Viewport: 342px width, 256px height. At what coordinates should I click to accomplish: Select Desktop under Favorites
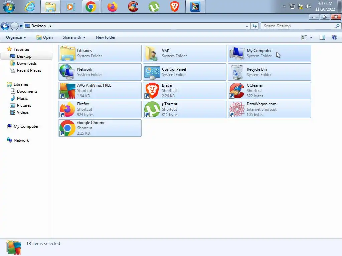[24, 56]
